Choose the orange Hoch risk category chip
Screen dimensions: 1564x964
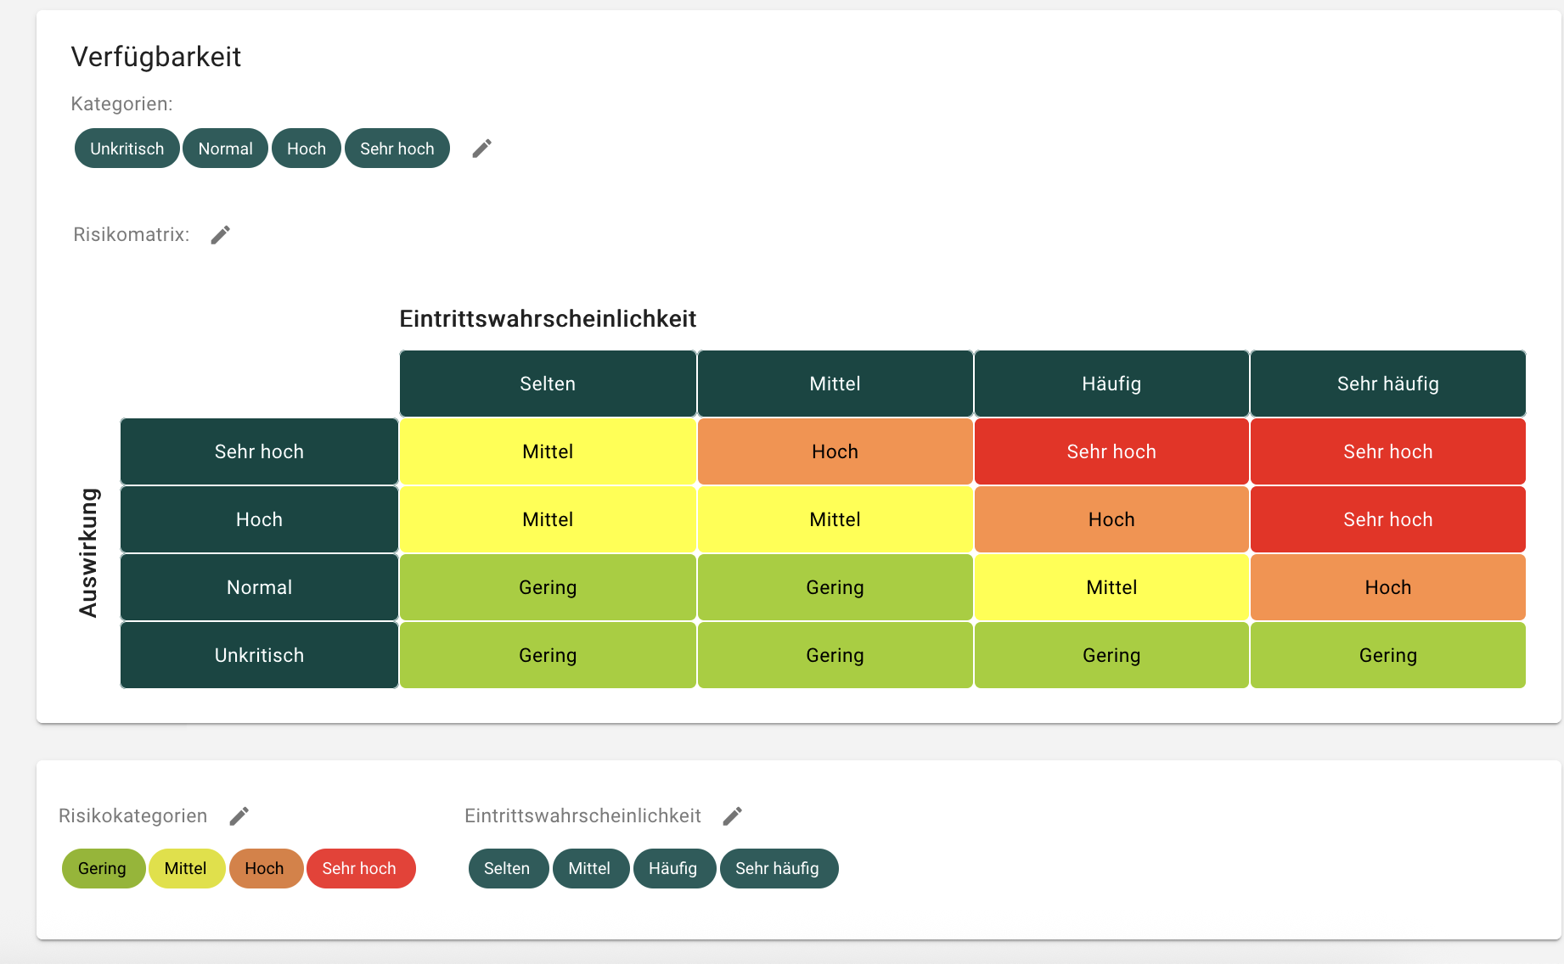click(265, 868)
